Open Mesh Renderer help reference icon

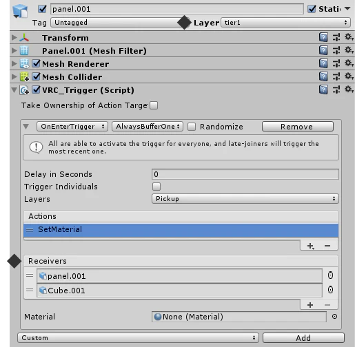point(323,63)
